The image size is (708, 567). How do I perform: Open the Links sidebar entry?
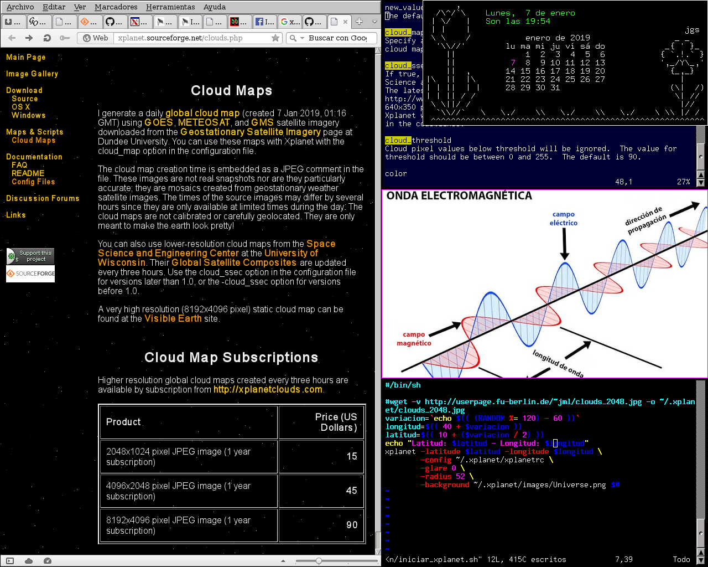pyautogui.click(x=16, y=215)
